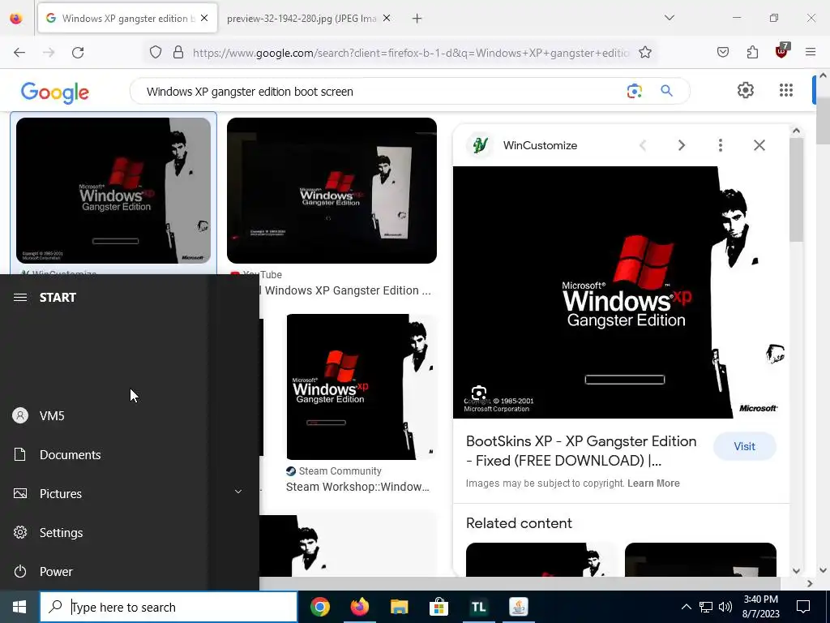Select the Steam Community result thumbnail
Screen dimensions: 830x623
pyautogui.click(x=362, y=387)
